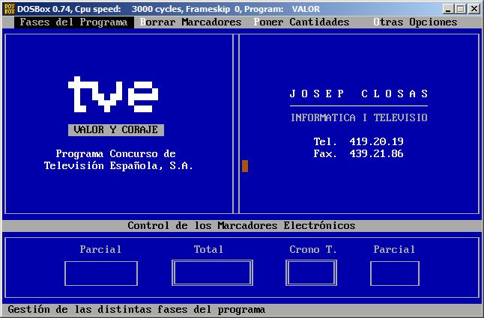Click the Tel. 419.20.19 phone number

(x=359, y=141)
